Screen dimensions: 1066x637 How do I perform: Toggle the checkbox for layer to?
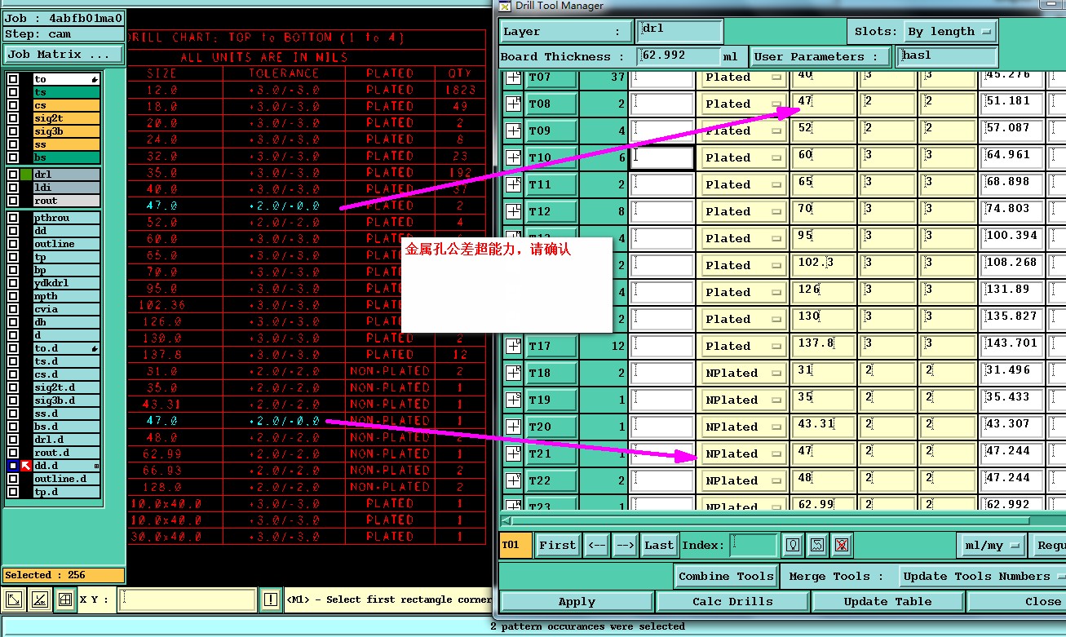(x=12, y=80)
